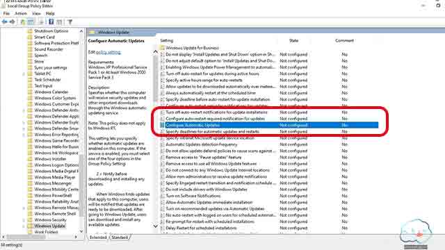
Task: Open the Help menu
Action: point(50,13)
